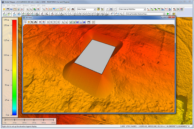
Task: Open the Atlas Shader dropdown
Action: 87,9
